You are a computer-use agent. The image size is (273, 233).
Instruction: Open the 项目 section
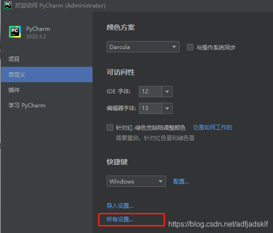click(47, 59)
